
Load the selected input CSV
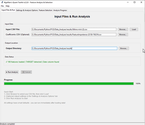point(134,29)
